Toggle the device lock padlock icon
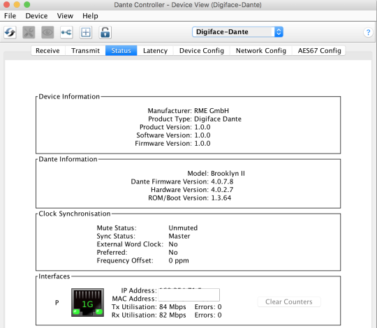 point(105,32)
